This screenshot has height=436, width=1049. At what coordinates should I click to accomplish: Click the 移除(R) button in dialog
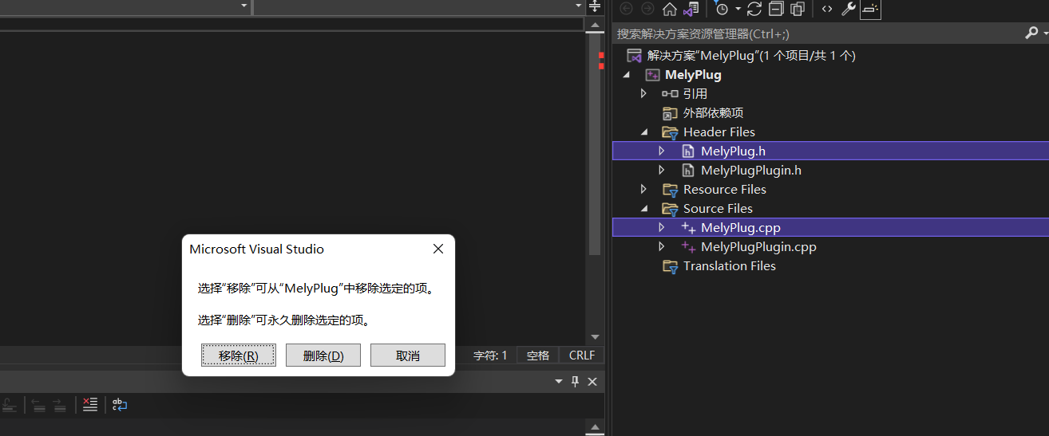tap(239, 355)
